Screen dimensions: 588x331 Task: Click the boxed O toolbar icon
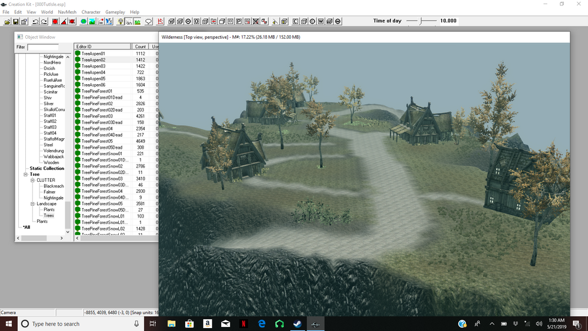pyautogui.click(x=196, y=21)
